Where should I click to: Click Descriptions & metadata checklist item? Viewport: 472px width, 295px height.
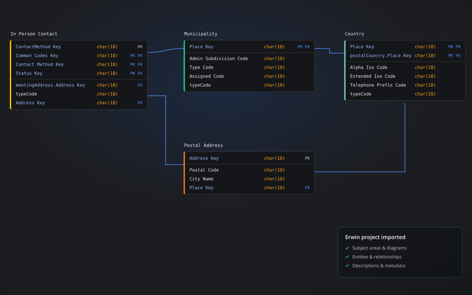tap(379, 265)
